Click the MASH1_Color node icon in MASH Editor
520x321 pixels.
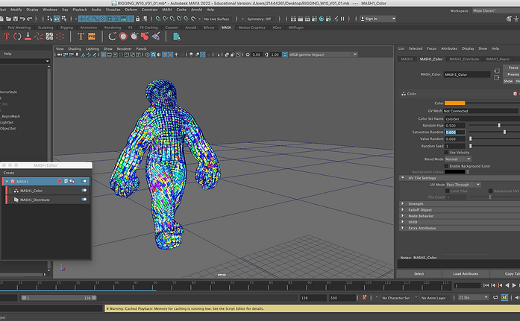(x=16, y=191)
